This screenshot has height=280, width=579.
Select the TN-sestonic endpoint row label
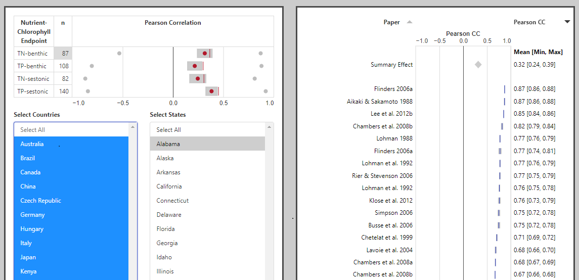pyautogui.click(x=33, y=78)
